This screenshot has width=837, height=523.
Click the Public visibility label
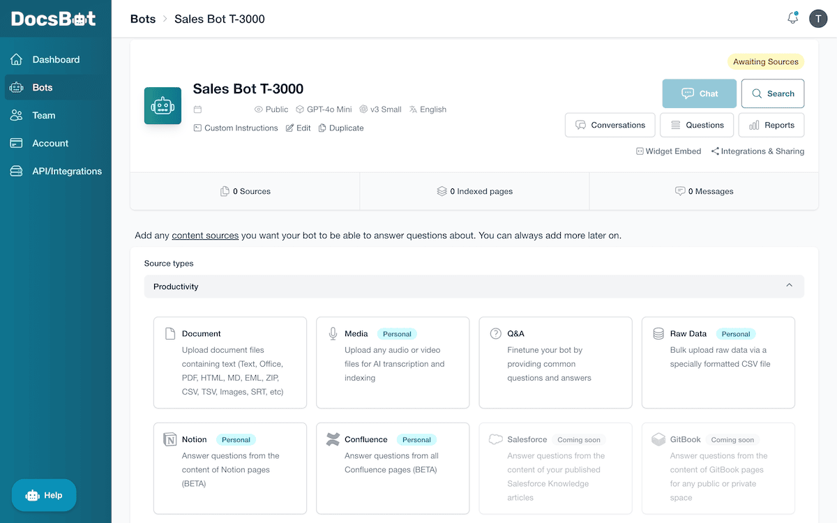coord(271,109)
